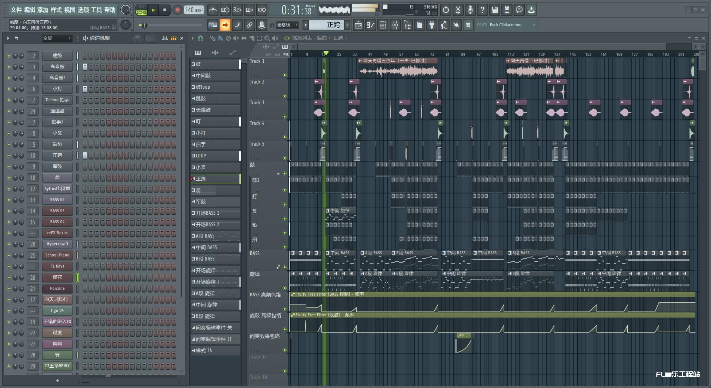Image resolution: width=711 pixels, height=388 pixels.
Task: Click the stop playback button
Action: click(x=165, y=10)
